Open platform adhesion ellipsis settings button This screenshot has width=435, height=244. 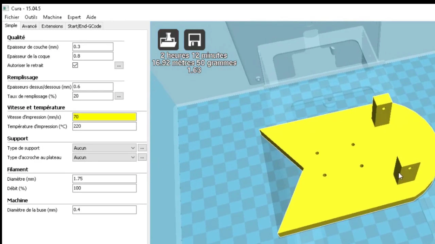click(x=142, y=157)
